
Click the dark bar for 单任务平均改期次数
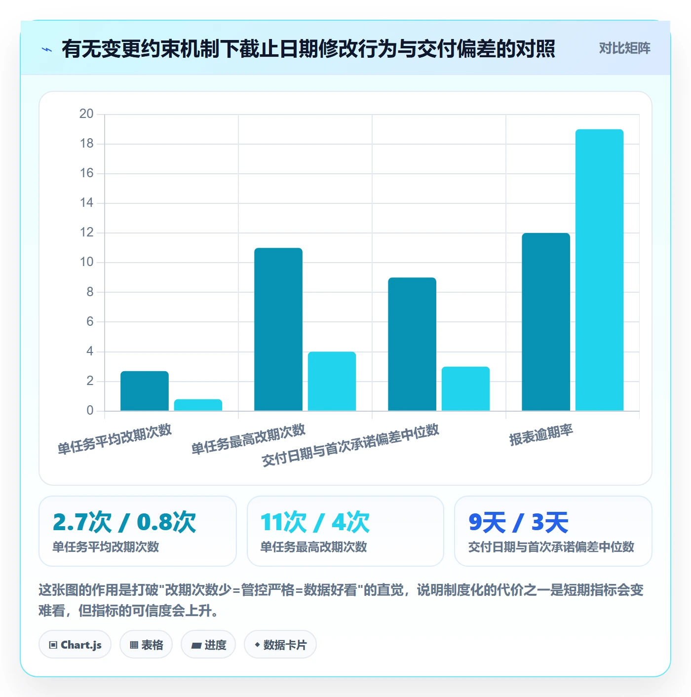click(145, 391)
